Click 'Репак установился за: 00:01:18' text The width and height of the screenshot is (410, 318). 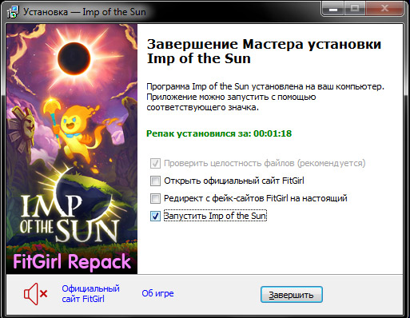(219, 133)
